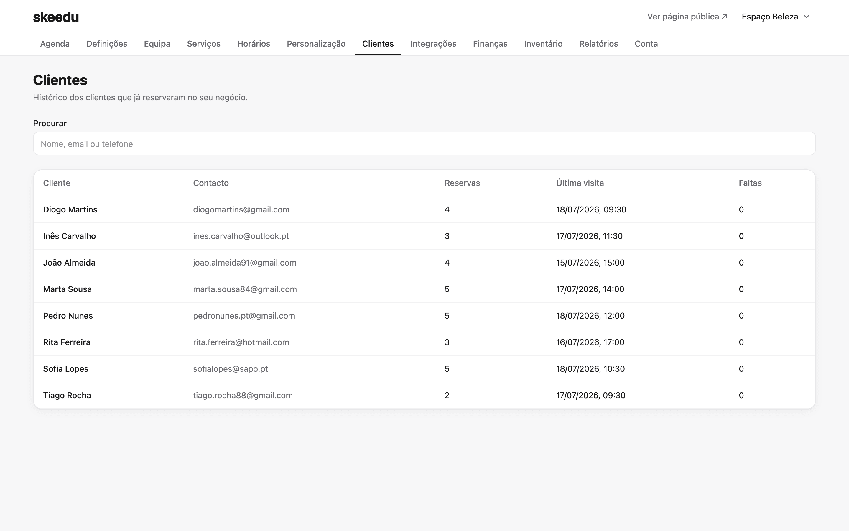Click last visit 17/07/2026, 11:30
Screen dimensions: 849x531
tap(589, 236)
